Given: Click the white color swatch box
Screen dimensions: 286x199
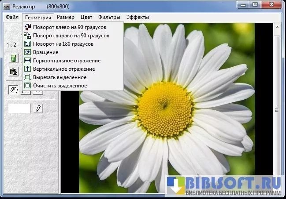Looking at the screenshot, I should click(x=19, y=108).
